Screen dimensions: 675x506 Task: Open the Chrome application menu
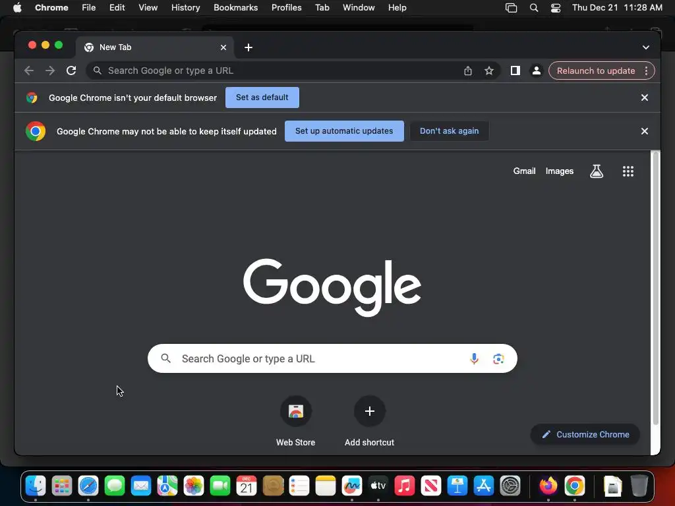51,8
